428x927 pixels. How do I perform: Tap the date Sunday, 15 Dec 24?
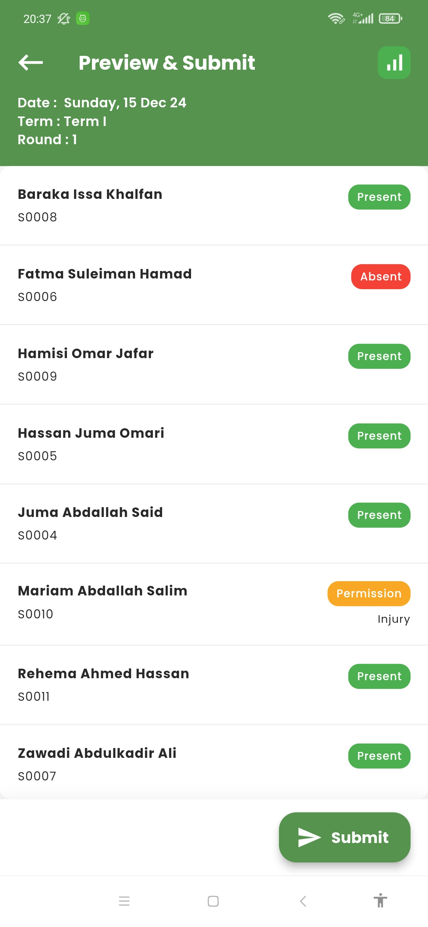pos(125,103)
